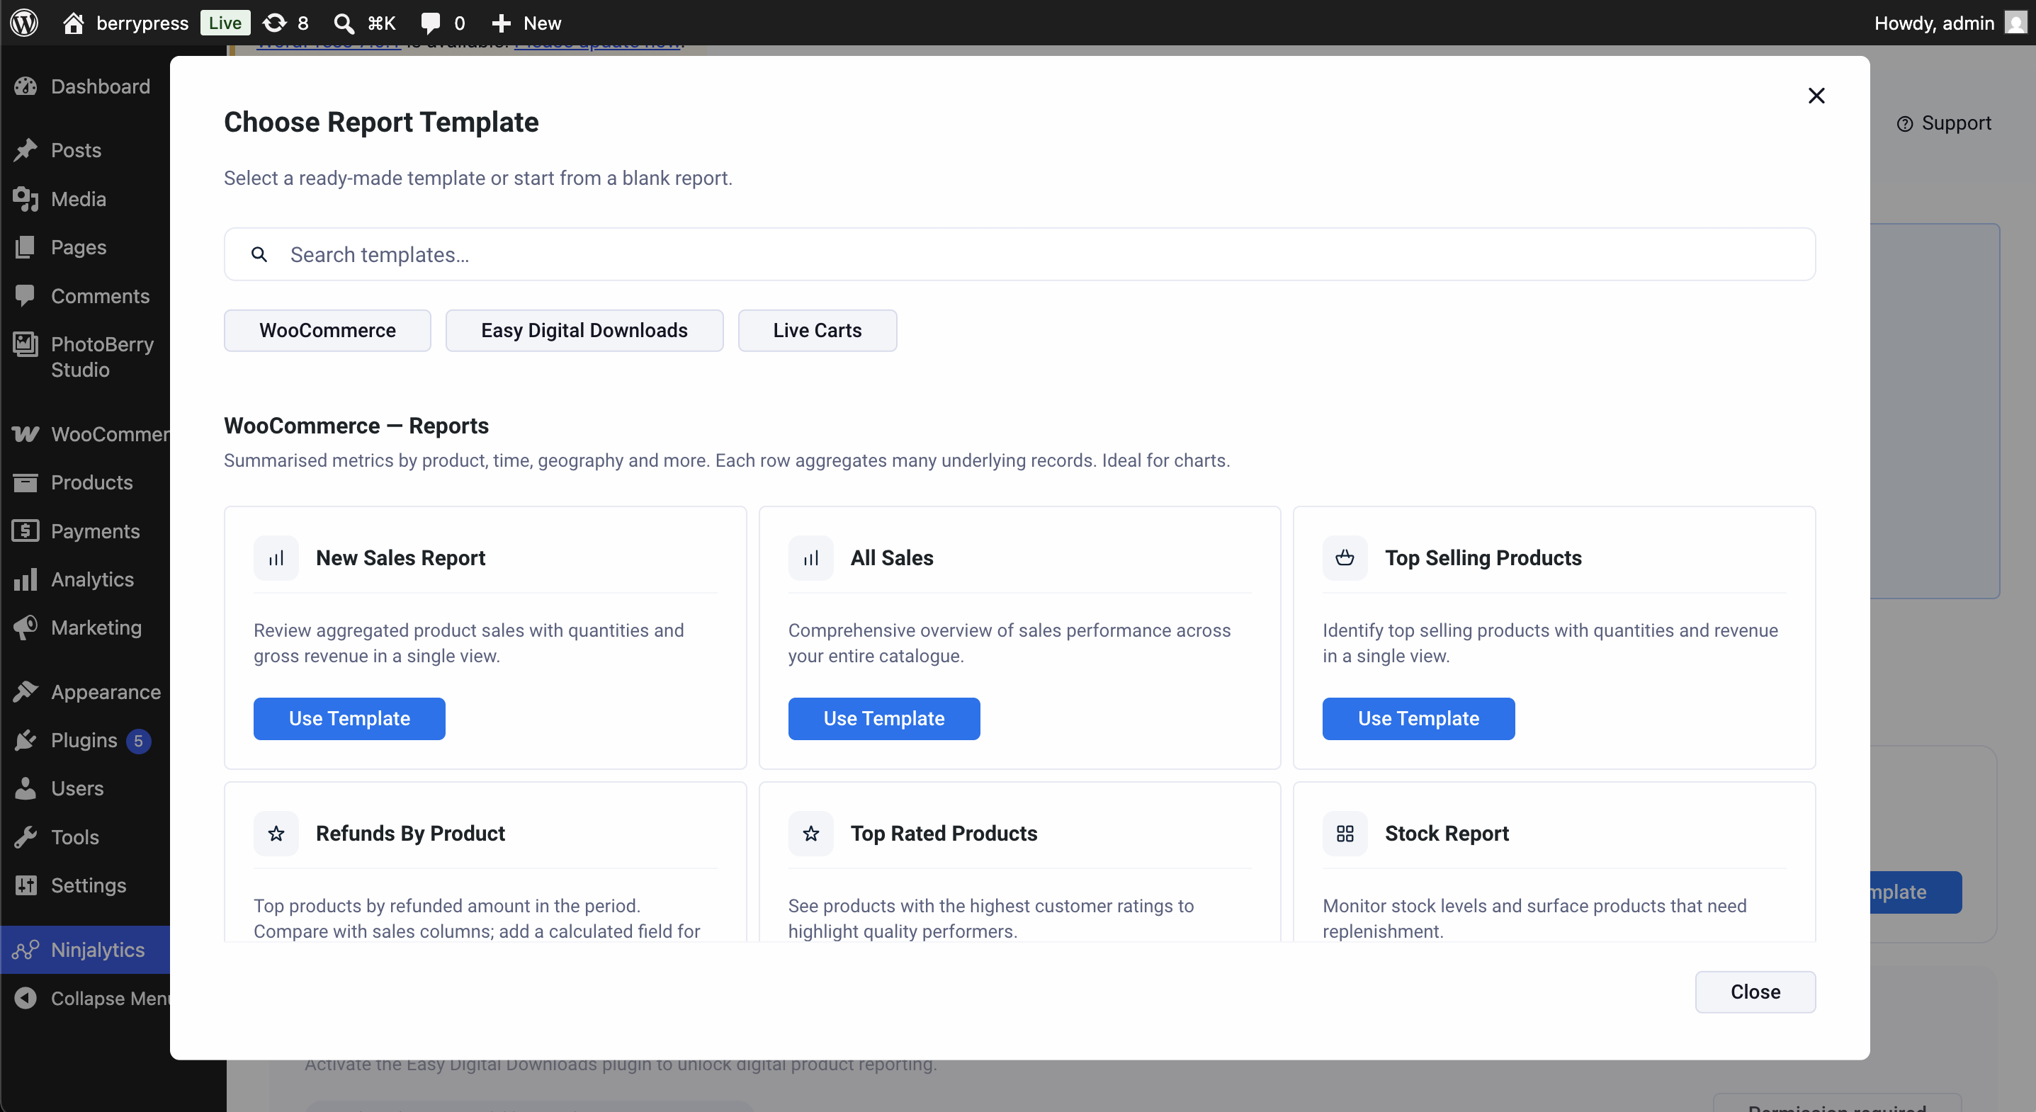
Task: Click the All Sales bar chart icon
Action: [810, 558]
